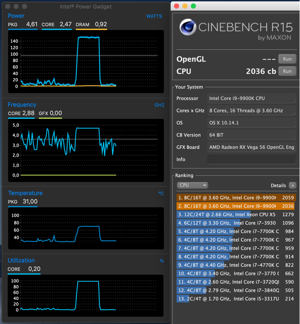300x324 pixels.
Task: Click the Info input field
Action: click(x=252, y=159)
